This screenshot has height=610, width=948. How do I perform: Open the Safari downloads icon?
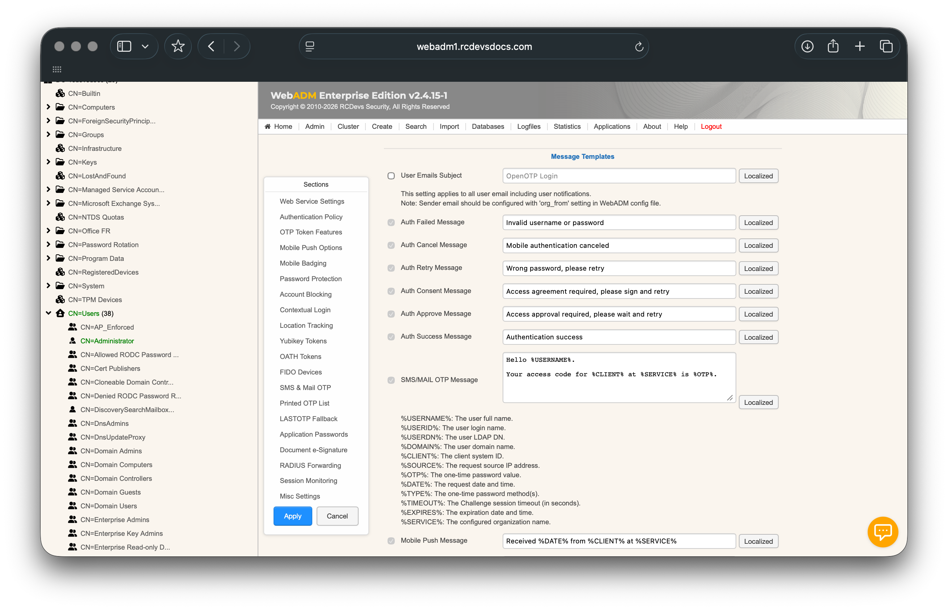click(x=807, y=46)
